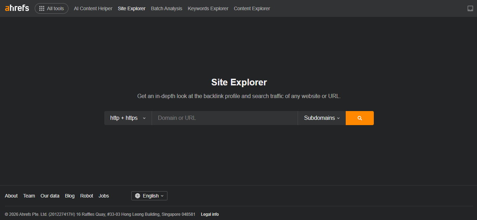Open Keywords Explorer

coord(208,8)
